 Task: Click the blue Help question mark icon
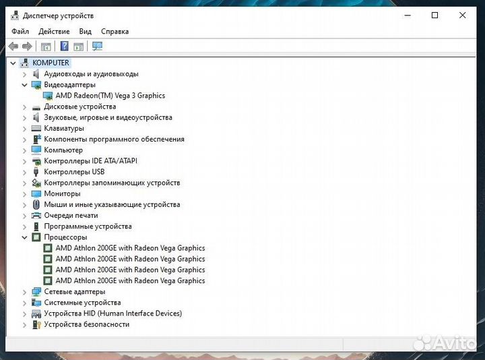(64, 47)
